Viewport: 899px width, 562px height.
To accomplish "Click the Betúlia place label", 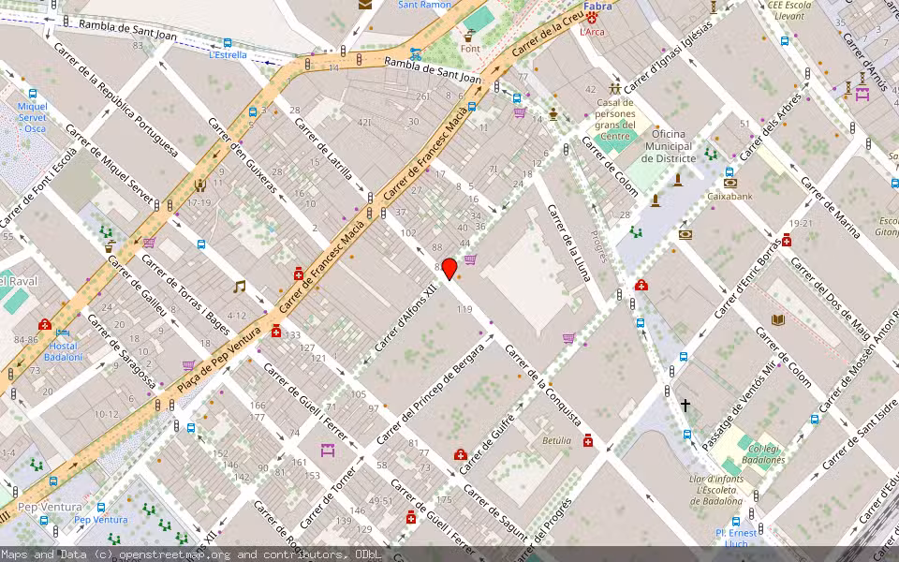I will pyautogui.click(x=556, y=440).
